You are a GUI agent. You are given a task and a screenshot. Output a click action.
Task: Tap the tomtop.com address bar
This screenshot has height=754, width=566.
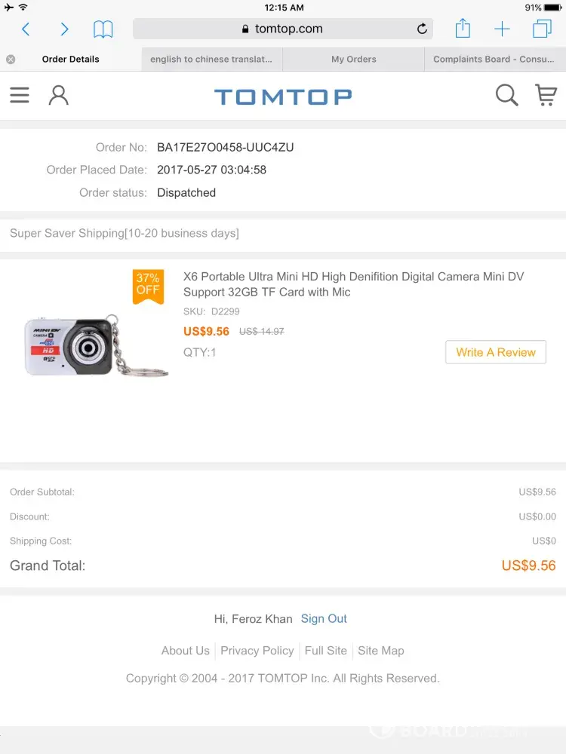tap(282, 29)
